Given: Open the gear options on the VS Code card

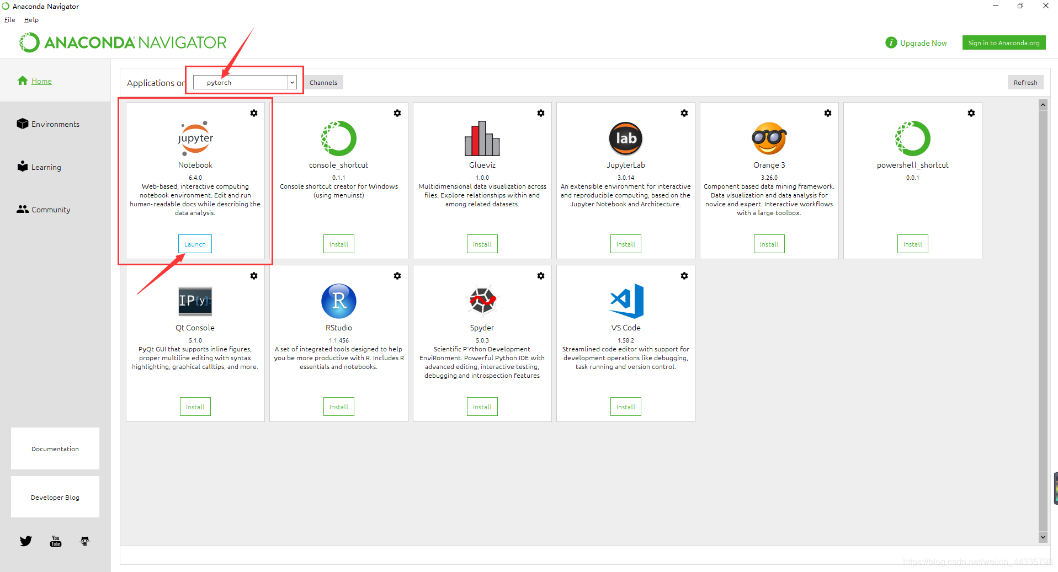Looking at the screenshot, I should [684, 276].
